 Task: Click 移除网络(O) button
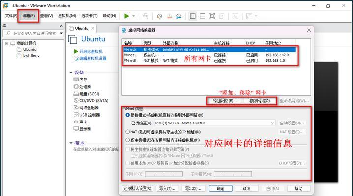[260, 101]
